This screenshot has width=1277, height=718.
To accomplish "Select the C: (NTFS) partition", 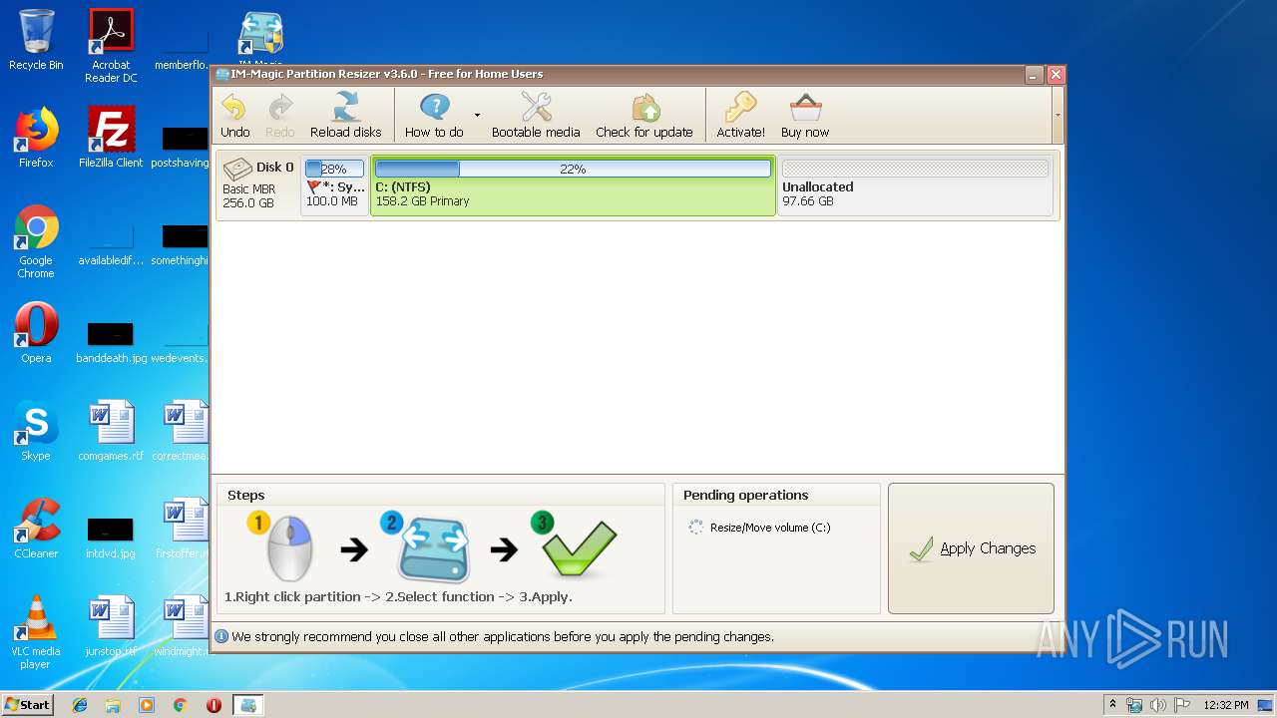I will coord(573,185).
